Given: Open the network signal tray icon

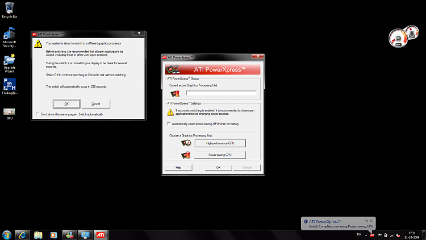Looking at the screenshot, I should coord(392,235).
